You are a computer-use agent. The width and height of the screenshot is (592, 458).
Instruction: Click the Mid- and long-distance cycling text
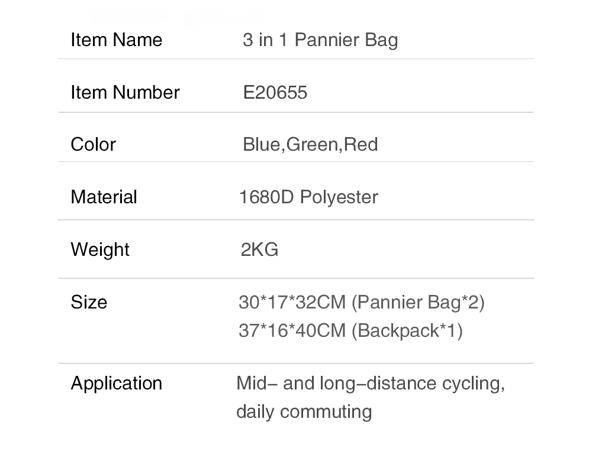point(371,384)
